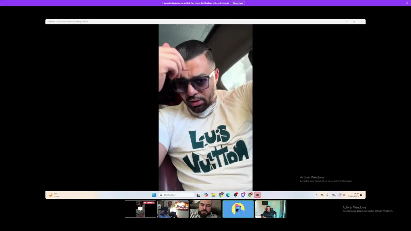The width and height of the screenshot is (411, 231).
Task: Select the live stream participant tile marked EN DIRECT
Action: (x=140, y=209)
